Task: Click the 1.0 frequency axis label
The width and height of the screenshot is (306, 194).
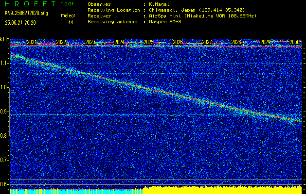Action: [4, 88]
